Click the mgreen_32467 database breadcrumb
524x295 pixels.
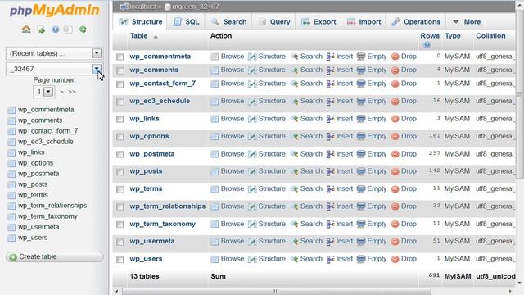tap(196, 7)
